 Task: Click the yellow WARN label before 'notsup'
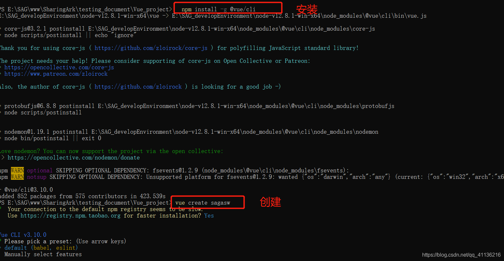(17, 177)
